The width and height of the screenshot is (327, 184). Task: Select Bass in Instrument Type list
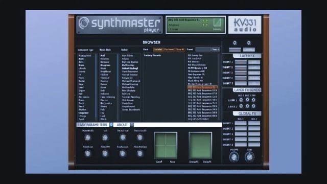coord(81,59)
